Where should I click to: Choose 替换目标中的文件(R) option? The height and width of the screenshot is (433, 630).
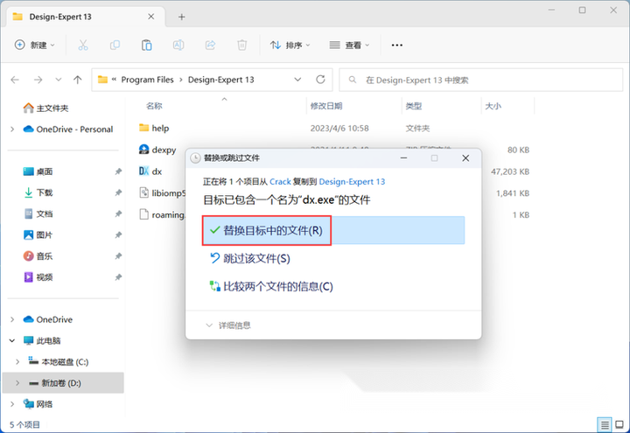point(333,230)
